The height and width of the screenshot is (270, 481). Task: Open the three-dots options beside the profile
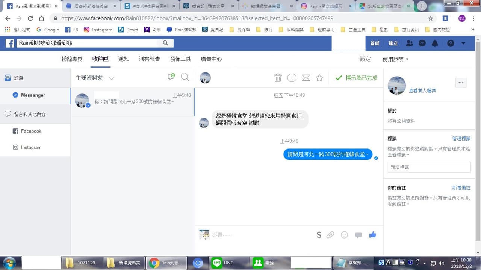pyautogui.click(x=461, y=83)
